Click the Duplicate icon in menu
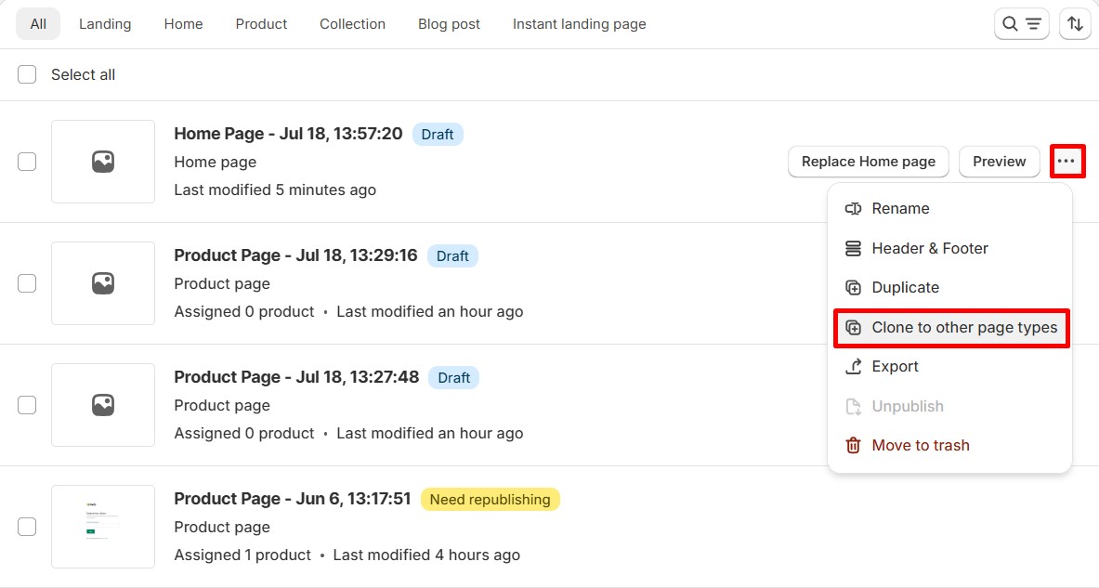This screenshot has width=1099, height=588. [x=853, y=288]
